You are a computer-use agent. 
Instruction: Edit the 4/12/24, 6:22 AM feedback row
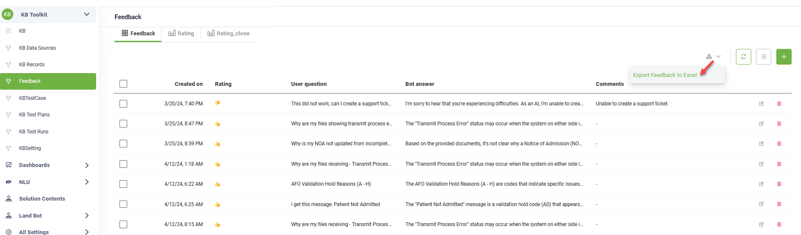[x=761, y=184]
